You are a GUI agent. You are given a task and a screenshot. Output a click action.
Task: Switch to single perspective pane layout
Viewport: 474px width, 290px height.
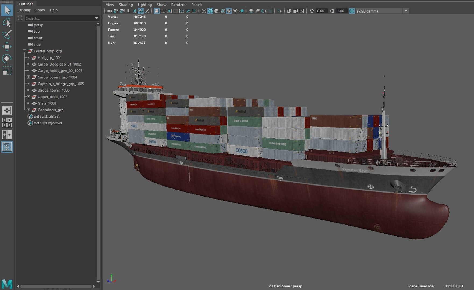coord(7,110)
